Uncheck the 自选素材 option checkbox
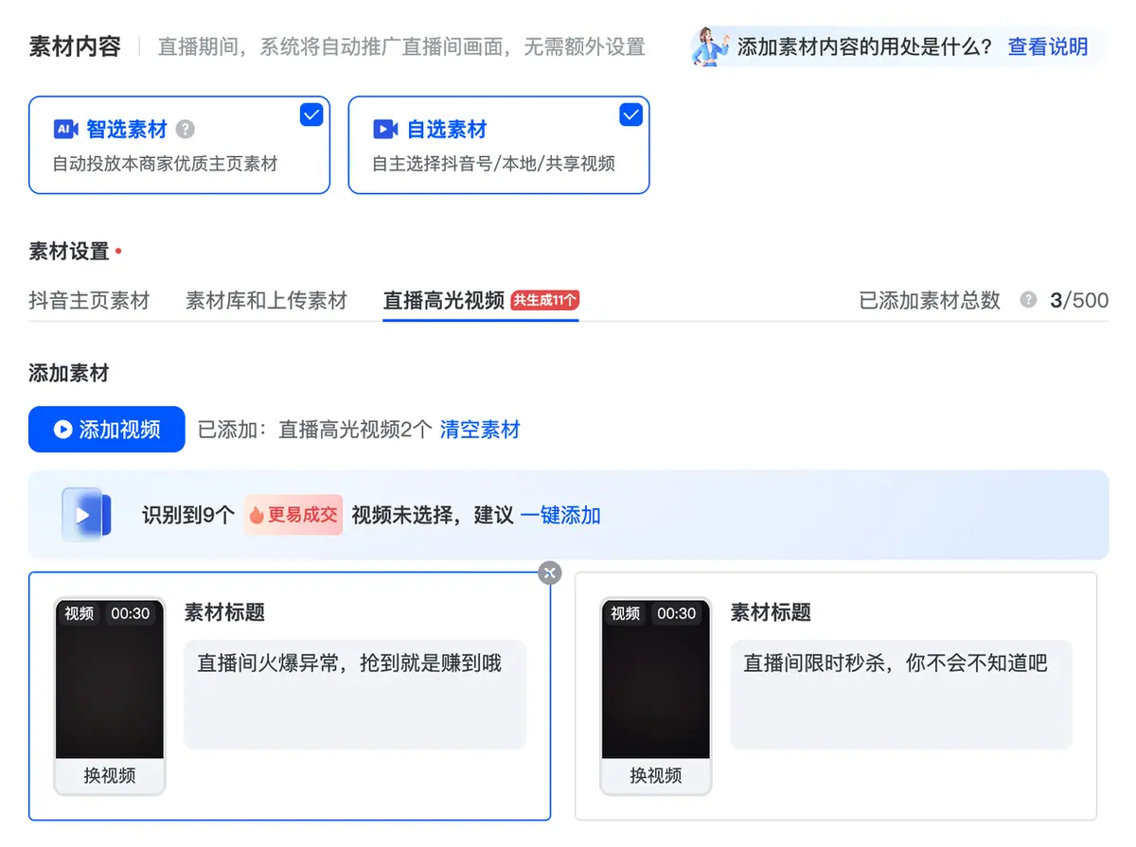Viewport: 1136px width, 847px height. (630, 115)
